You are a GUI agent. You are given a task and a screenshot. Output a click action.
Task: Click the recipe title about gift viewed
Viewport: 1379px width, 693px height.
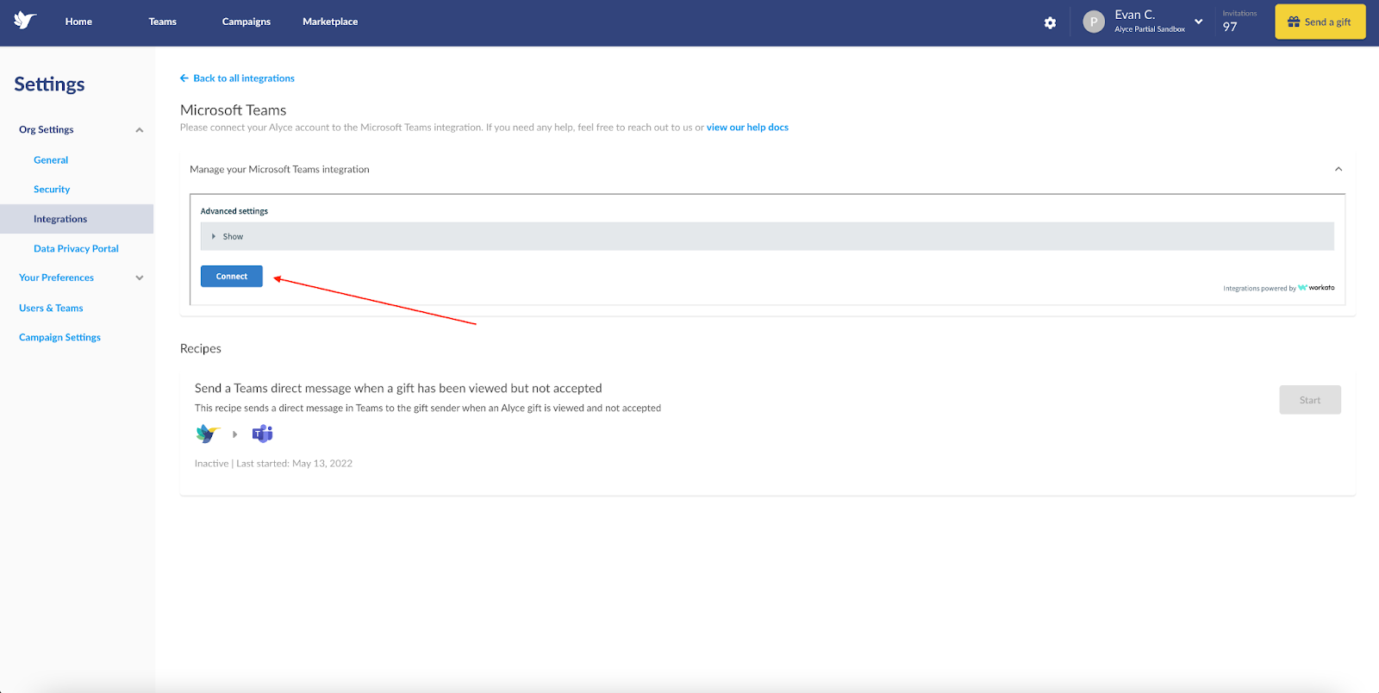tap(398, 389)
